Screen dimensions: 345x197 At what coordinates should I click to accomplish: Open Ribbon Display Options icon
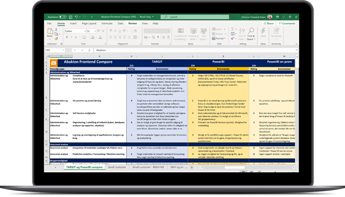tap(278, 17)
